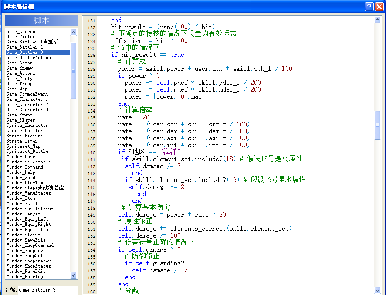Click the script name input field
The width and height of the screenshot is (386, 295).
click(x=48, y=290)
